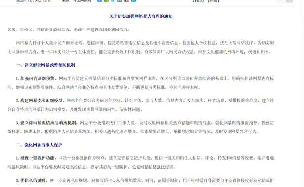Click the line starting 网暴风险时，网站平台要及时发送
Screen dimensions: 304x187
pos(92,167)
